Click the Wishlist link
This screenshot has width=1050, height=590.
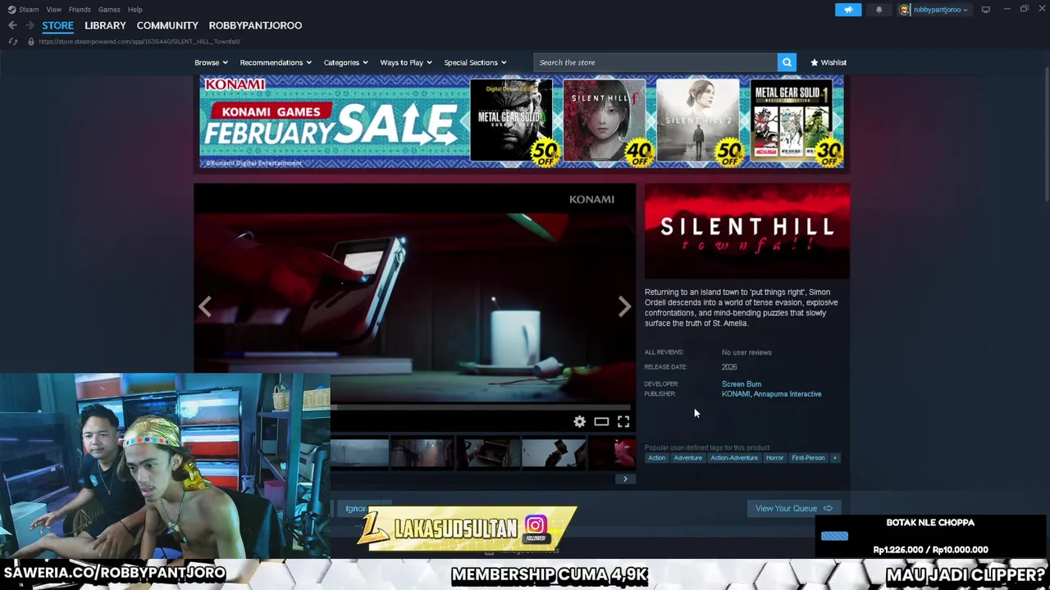point(829,62)
